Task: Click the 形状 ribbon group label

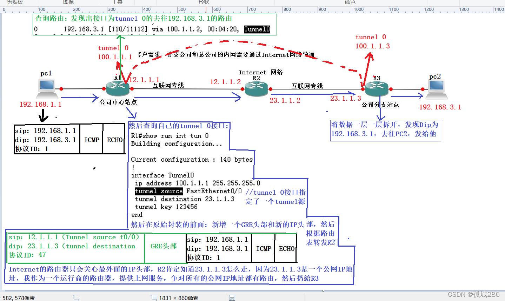Action: tap(204, 2)
